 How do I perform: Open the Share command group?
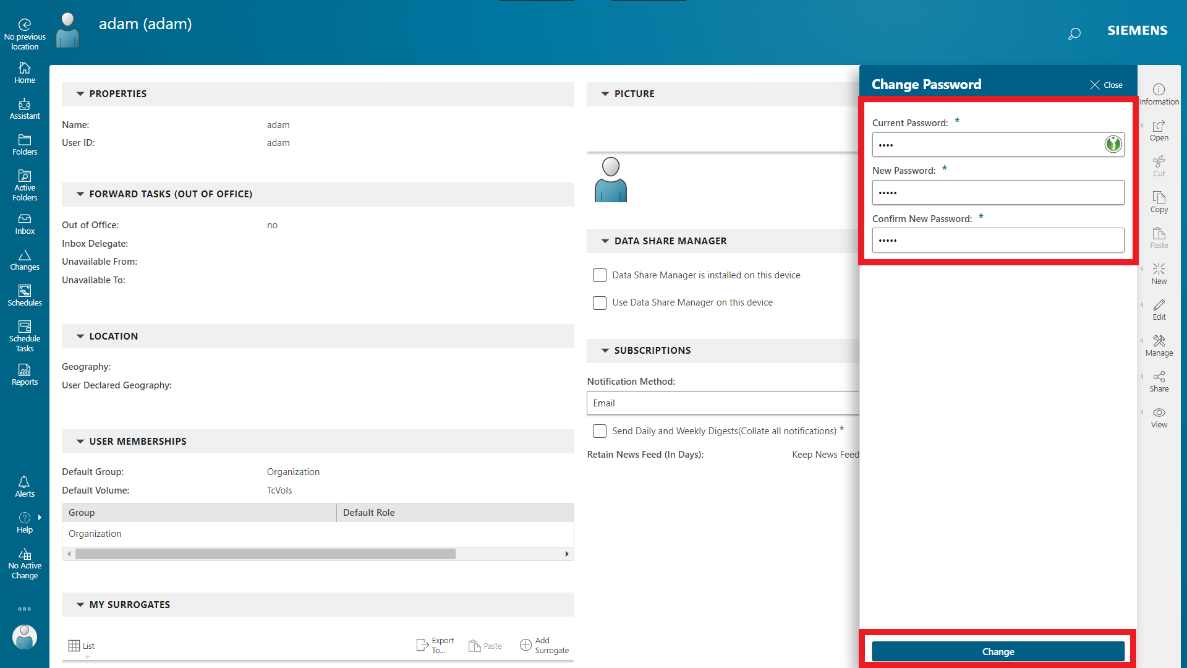[x=1159, y=382]
